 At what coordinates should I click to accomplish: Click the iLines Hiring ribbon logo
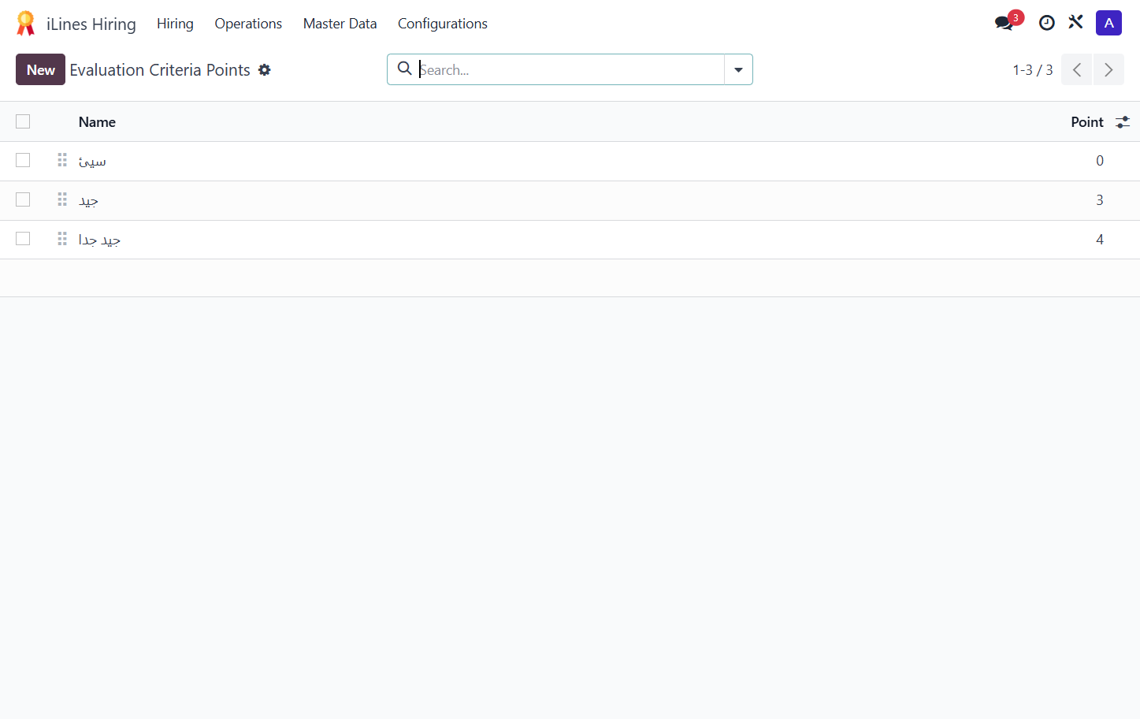26,24
